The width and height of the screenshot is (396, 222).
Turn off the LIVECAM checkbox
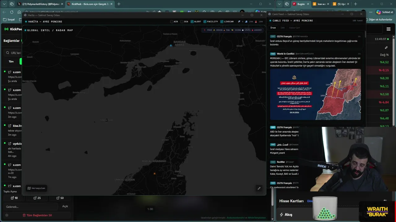click(x=222, y=22)
